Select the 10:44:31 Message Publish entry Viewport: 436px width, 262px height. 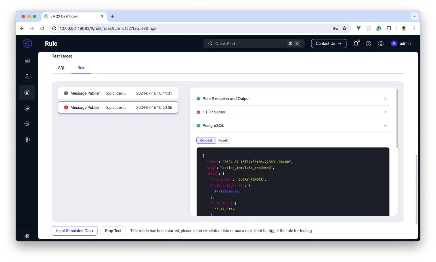click(118, 93)
